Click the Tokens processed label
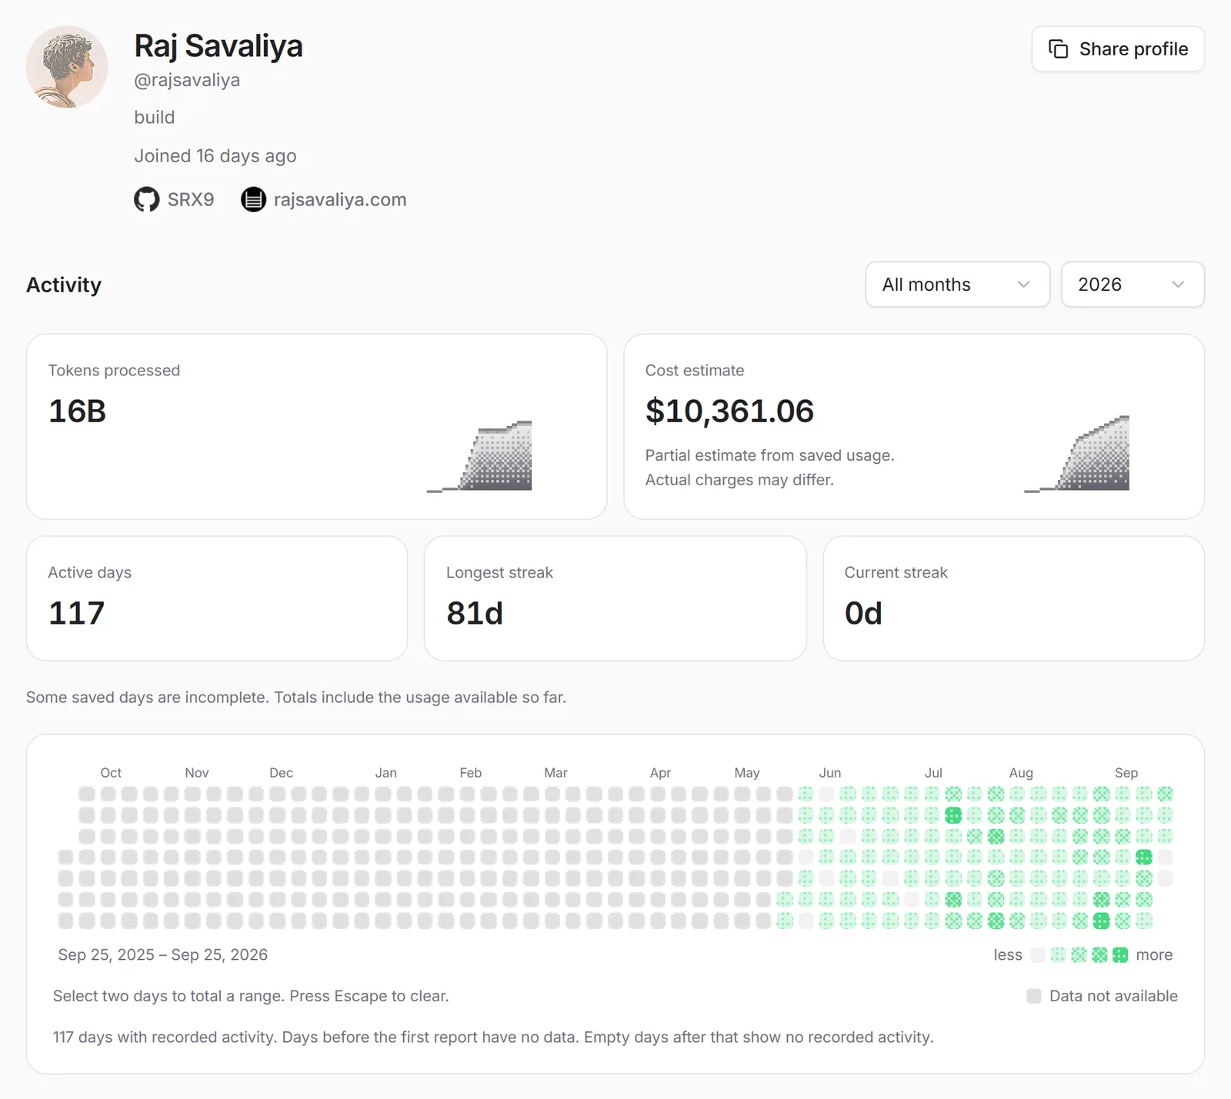Viewport: 1231px width, 1099px height. point(114,371)
